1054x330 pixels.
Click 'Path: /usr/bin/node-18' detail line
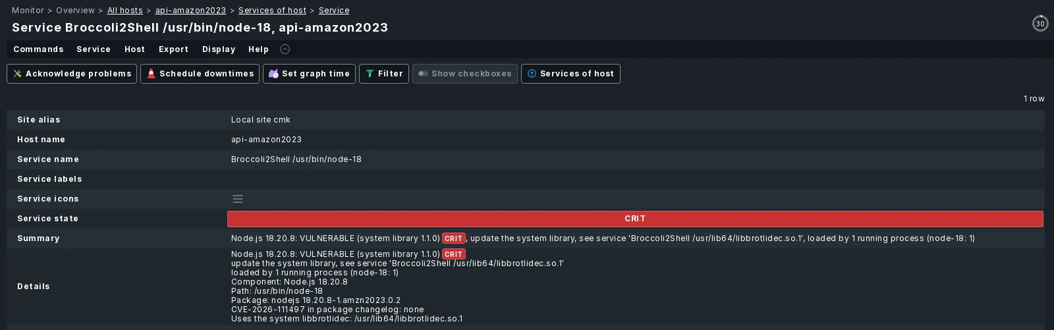click(x=277, y=291)
